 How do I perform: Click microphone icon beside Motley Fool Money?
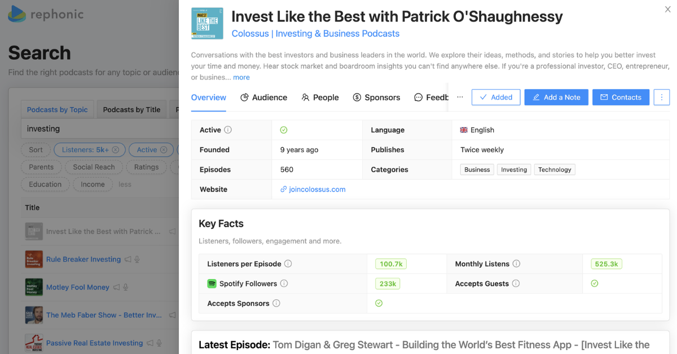coord(125,287)
